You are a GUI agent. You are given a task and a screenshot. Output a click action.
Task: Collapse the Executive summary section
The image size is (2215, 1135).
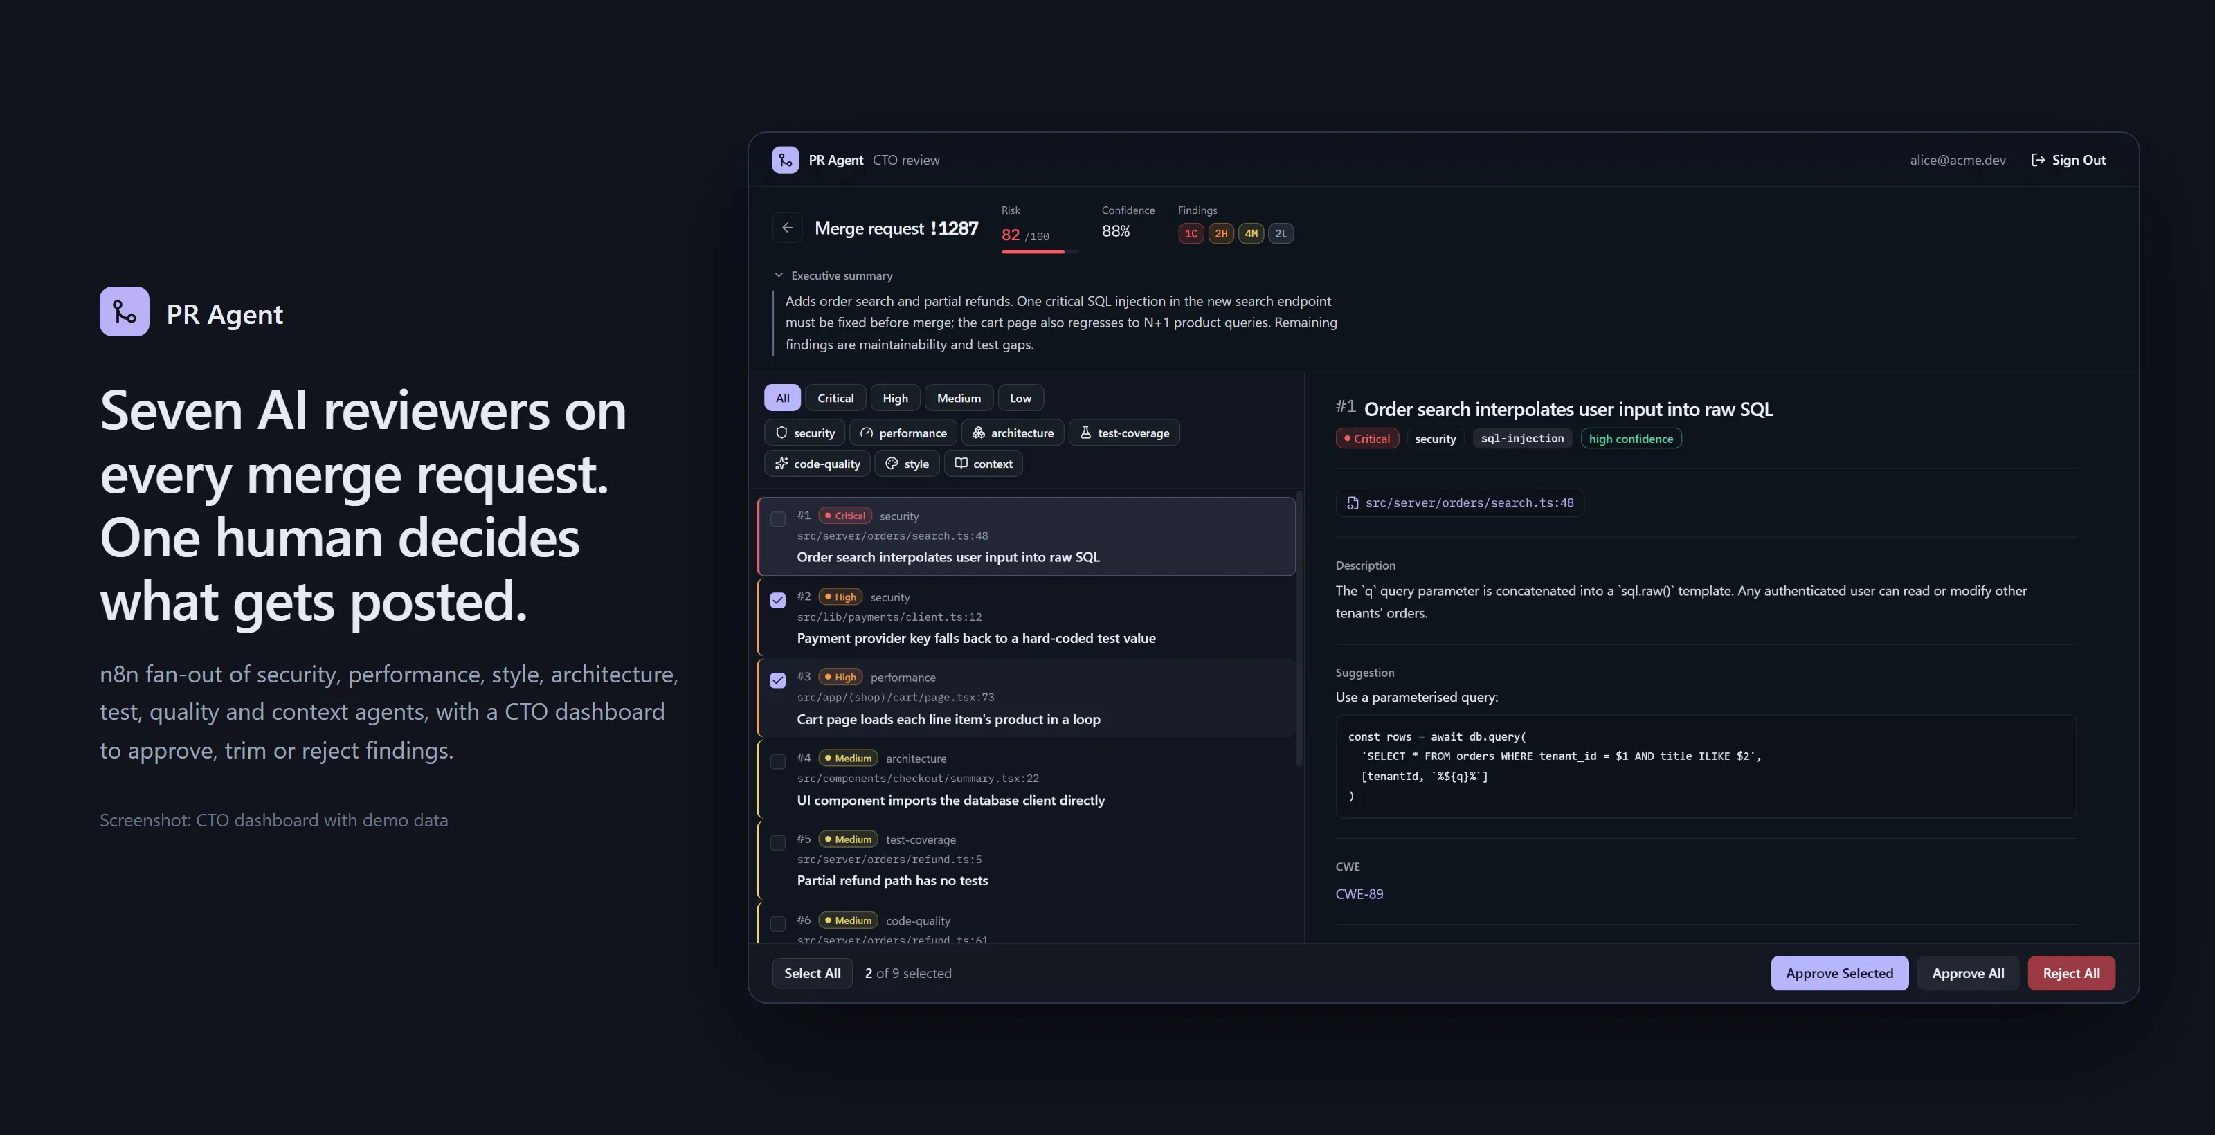(832, 275)
